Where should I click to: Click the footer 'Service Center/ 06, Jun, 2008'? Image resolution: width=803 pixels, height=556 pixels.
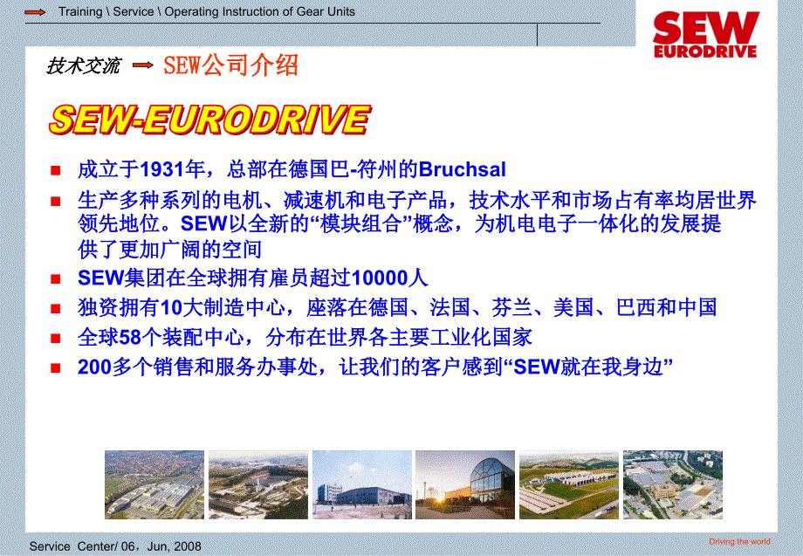(115, 546)
